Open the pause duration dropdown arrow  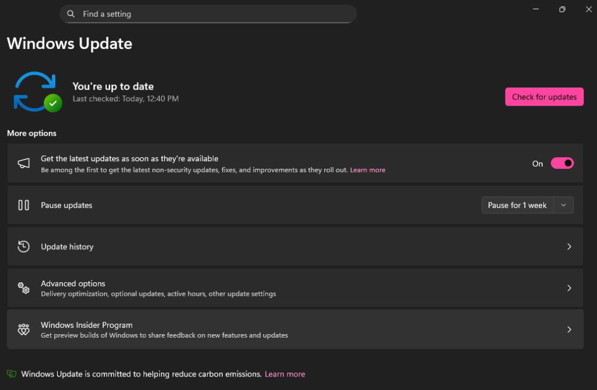(x=563, y=205)
